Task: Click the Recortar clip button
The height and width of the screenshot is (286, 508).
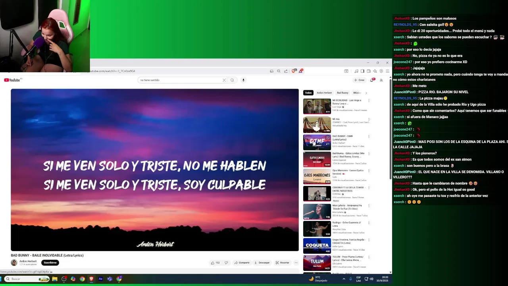Action: [282, 263]
